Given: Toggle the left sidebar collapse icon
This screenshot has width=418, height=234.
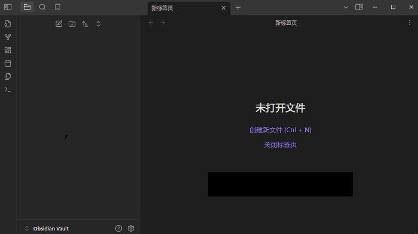Looking at the screenshot, I should [8, 7].
